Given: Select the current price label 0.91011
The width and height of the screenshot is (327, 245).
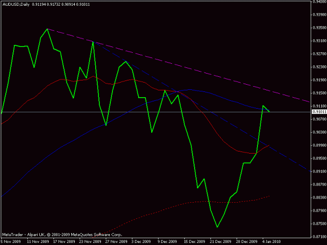Looking at the screenshot, I should click(319, 112).
